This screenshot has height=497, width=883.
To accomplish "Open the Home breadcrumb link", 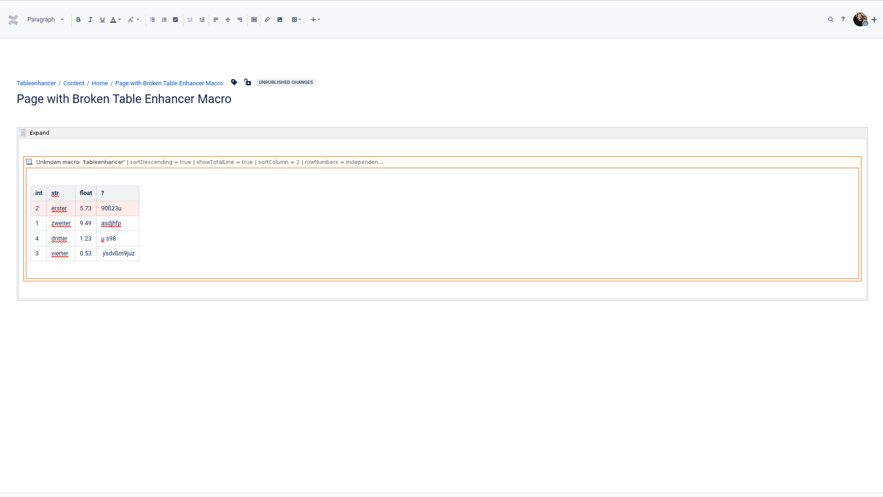I will click(x=100, y=83).
